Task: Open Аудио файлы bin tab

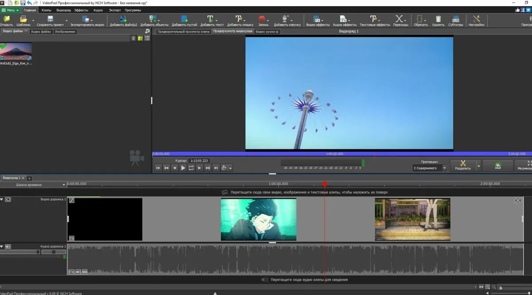Action: [41, 31]
